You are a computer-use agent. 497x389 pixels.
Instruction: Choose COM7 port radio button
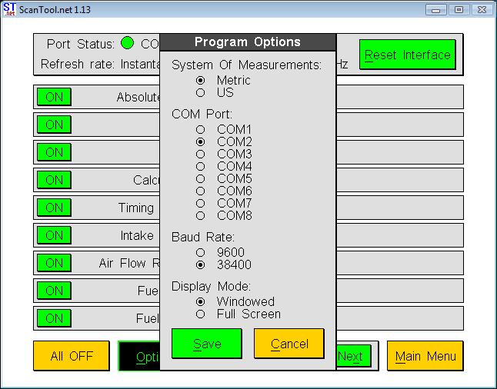200,204
